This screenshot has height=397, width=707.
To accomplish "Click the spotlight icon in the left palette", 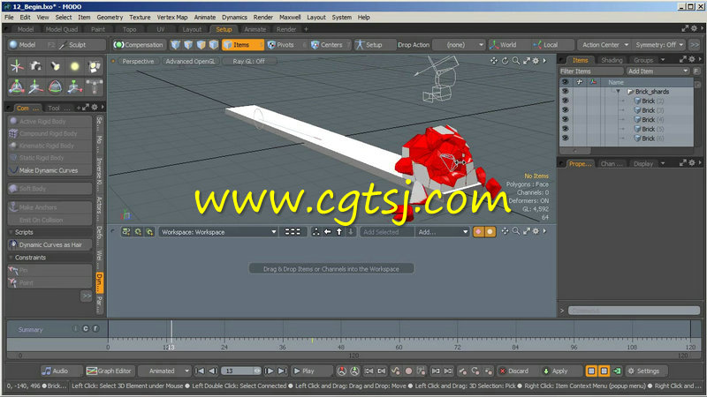I will (x=56, y=67).
